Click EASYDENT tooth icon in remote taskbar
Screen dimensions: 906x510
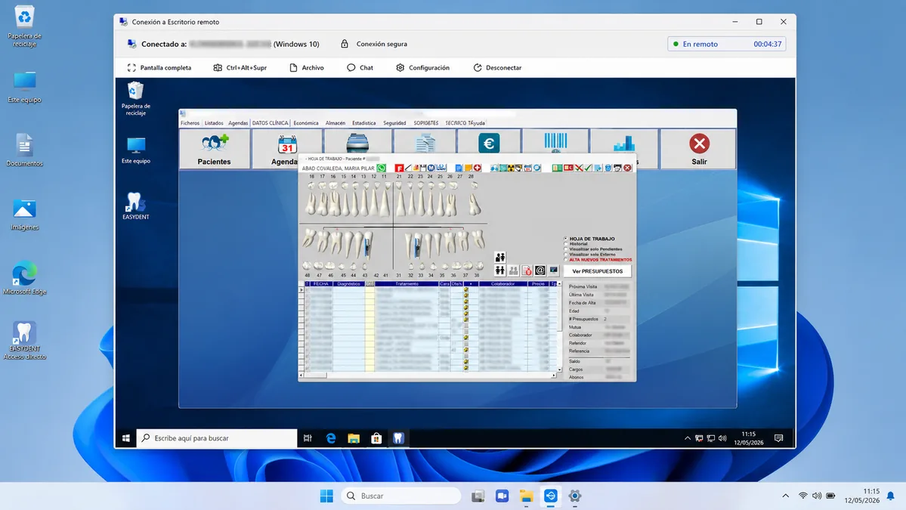point(399,438)
